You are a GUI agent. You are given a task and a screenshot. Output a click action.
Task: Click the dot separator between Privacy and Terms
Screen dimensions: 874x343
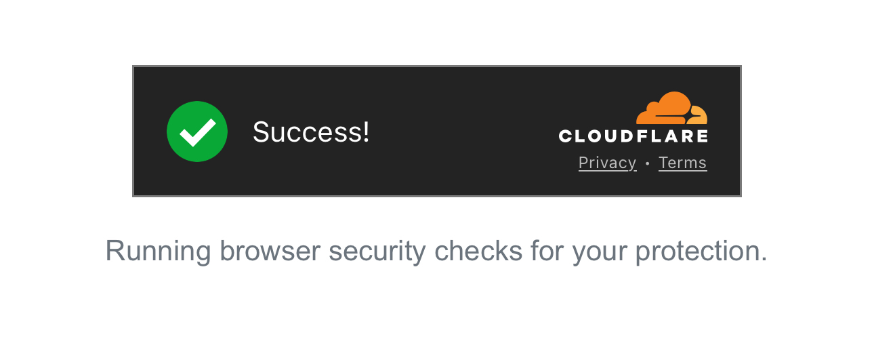(x=648, y=163)
